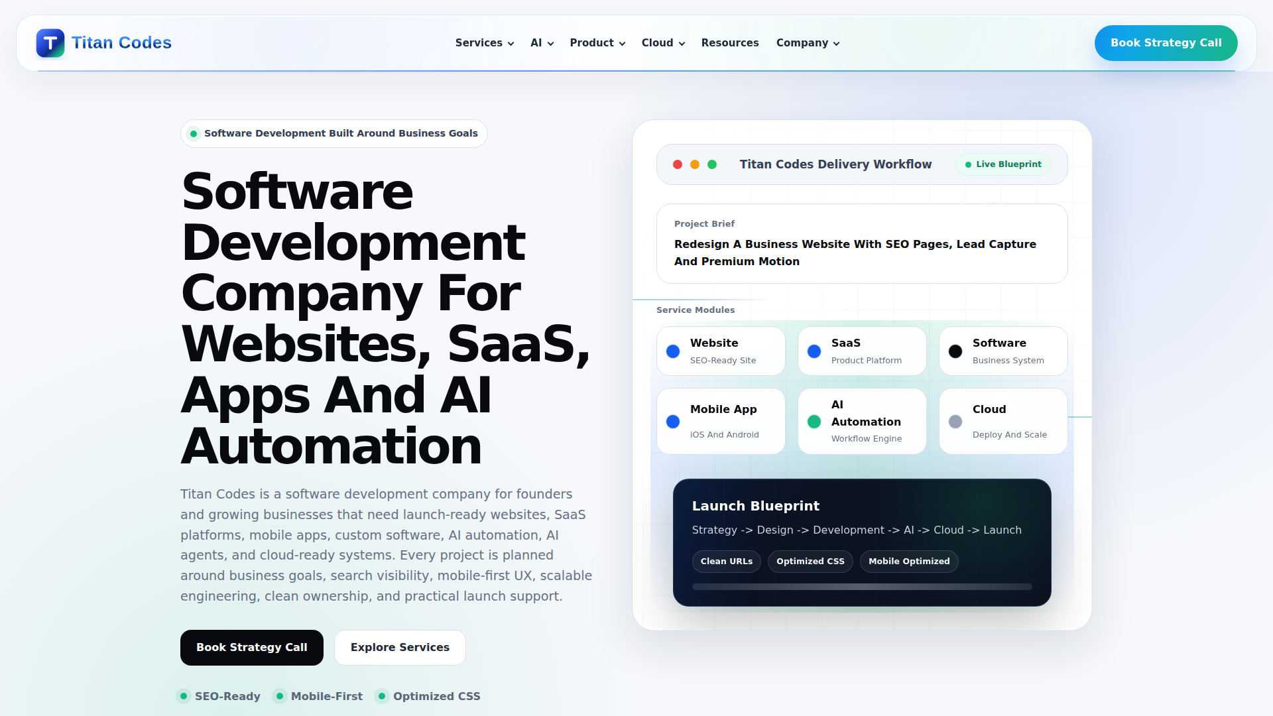Image resolution: width=1273 pixels, height=716 pixels.
Task: Click the green dot beside Optimized CSS feature
Action: click(x=382, y=696)
